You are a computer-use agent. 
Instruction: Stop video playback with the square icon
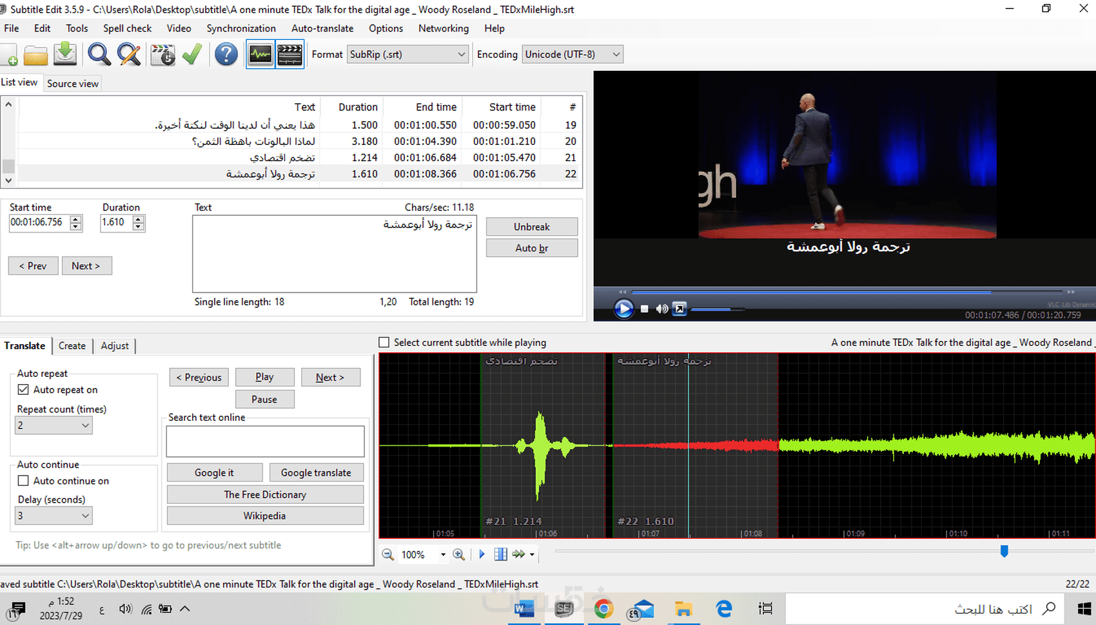coord(644,309)
